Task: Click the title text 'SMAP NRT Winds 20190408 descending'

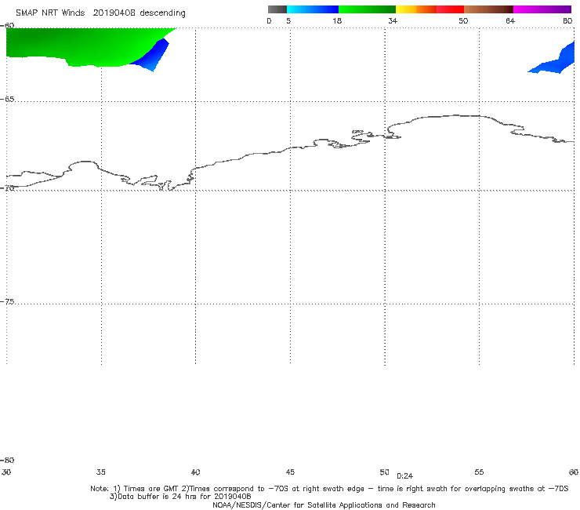Action: pos(100,13)
